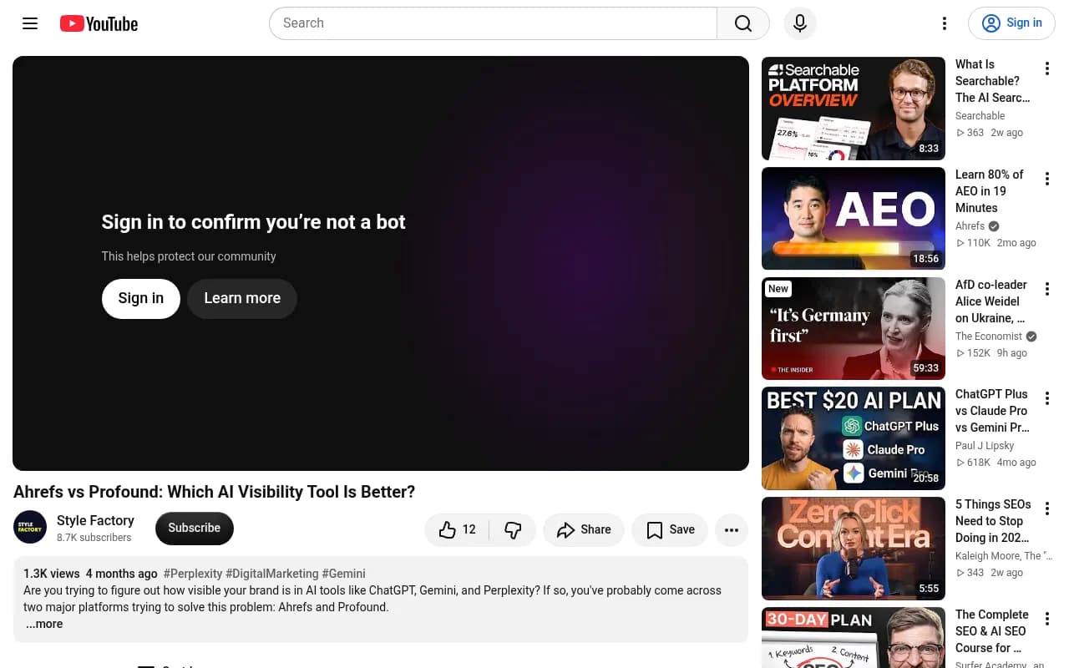Click the search magnifier button
The height and width of the screenshot is (668, 1069).
[x=743, y=23]
